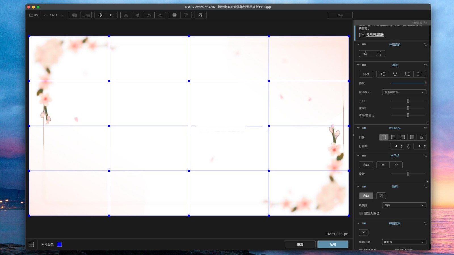Open the 模糊形状 8 叶片 dropdown

404,242
